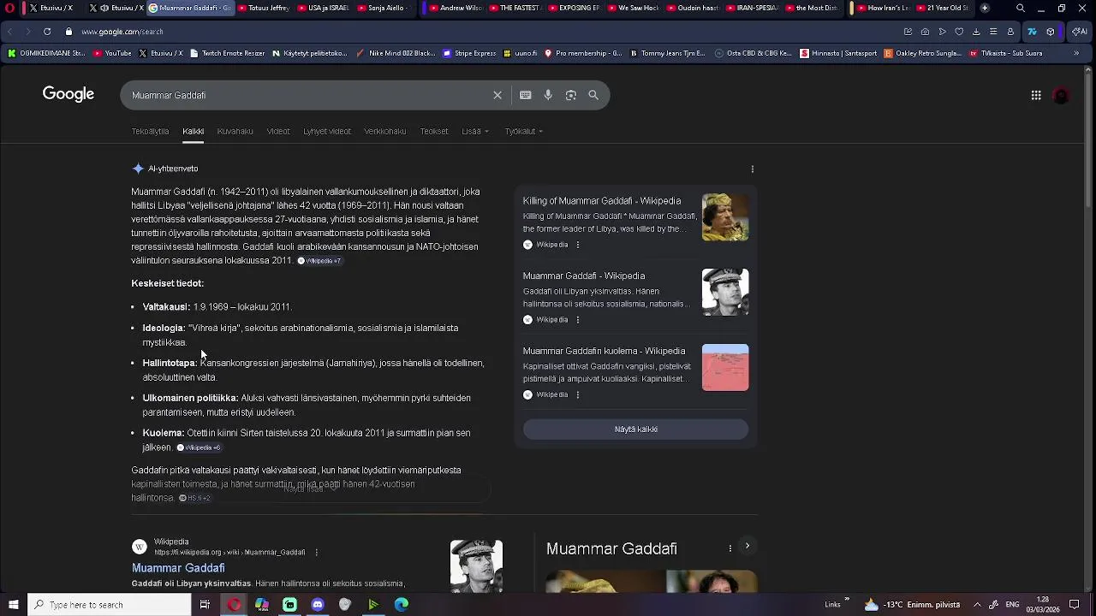Image resolution: width=1096 pixels, height=616 pixels.
Task: Open the browser AI assistant button
Action: tap(1080, 32)
